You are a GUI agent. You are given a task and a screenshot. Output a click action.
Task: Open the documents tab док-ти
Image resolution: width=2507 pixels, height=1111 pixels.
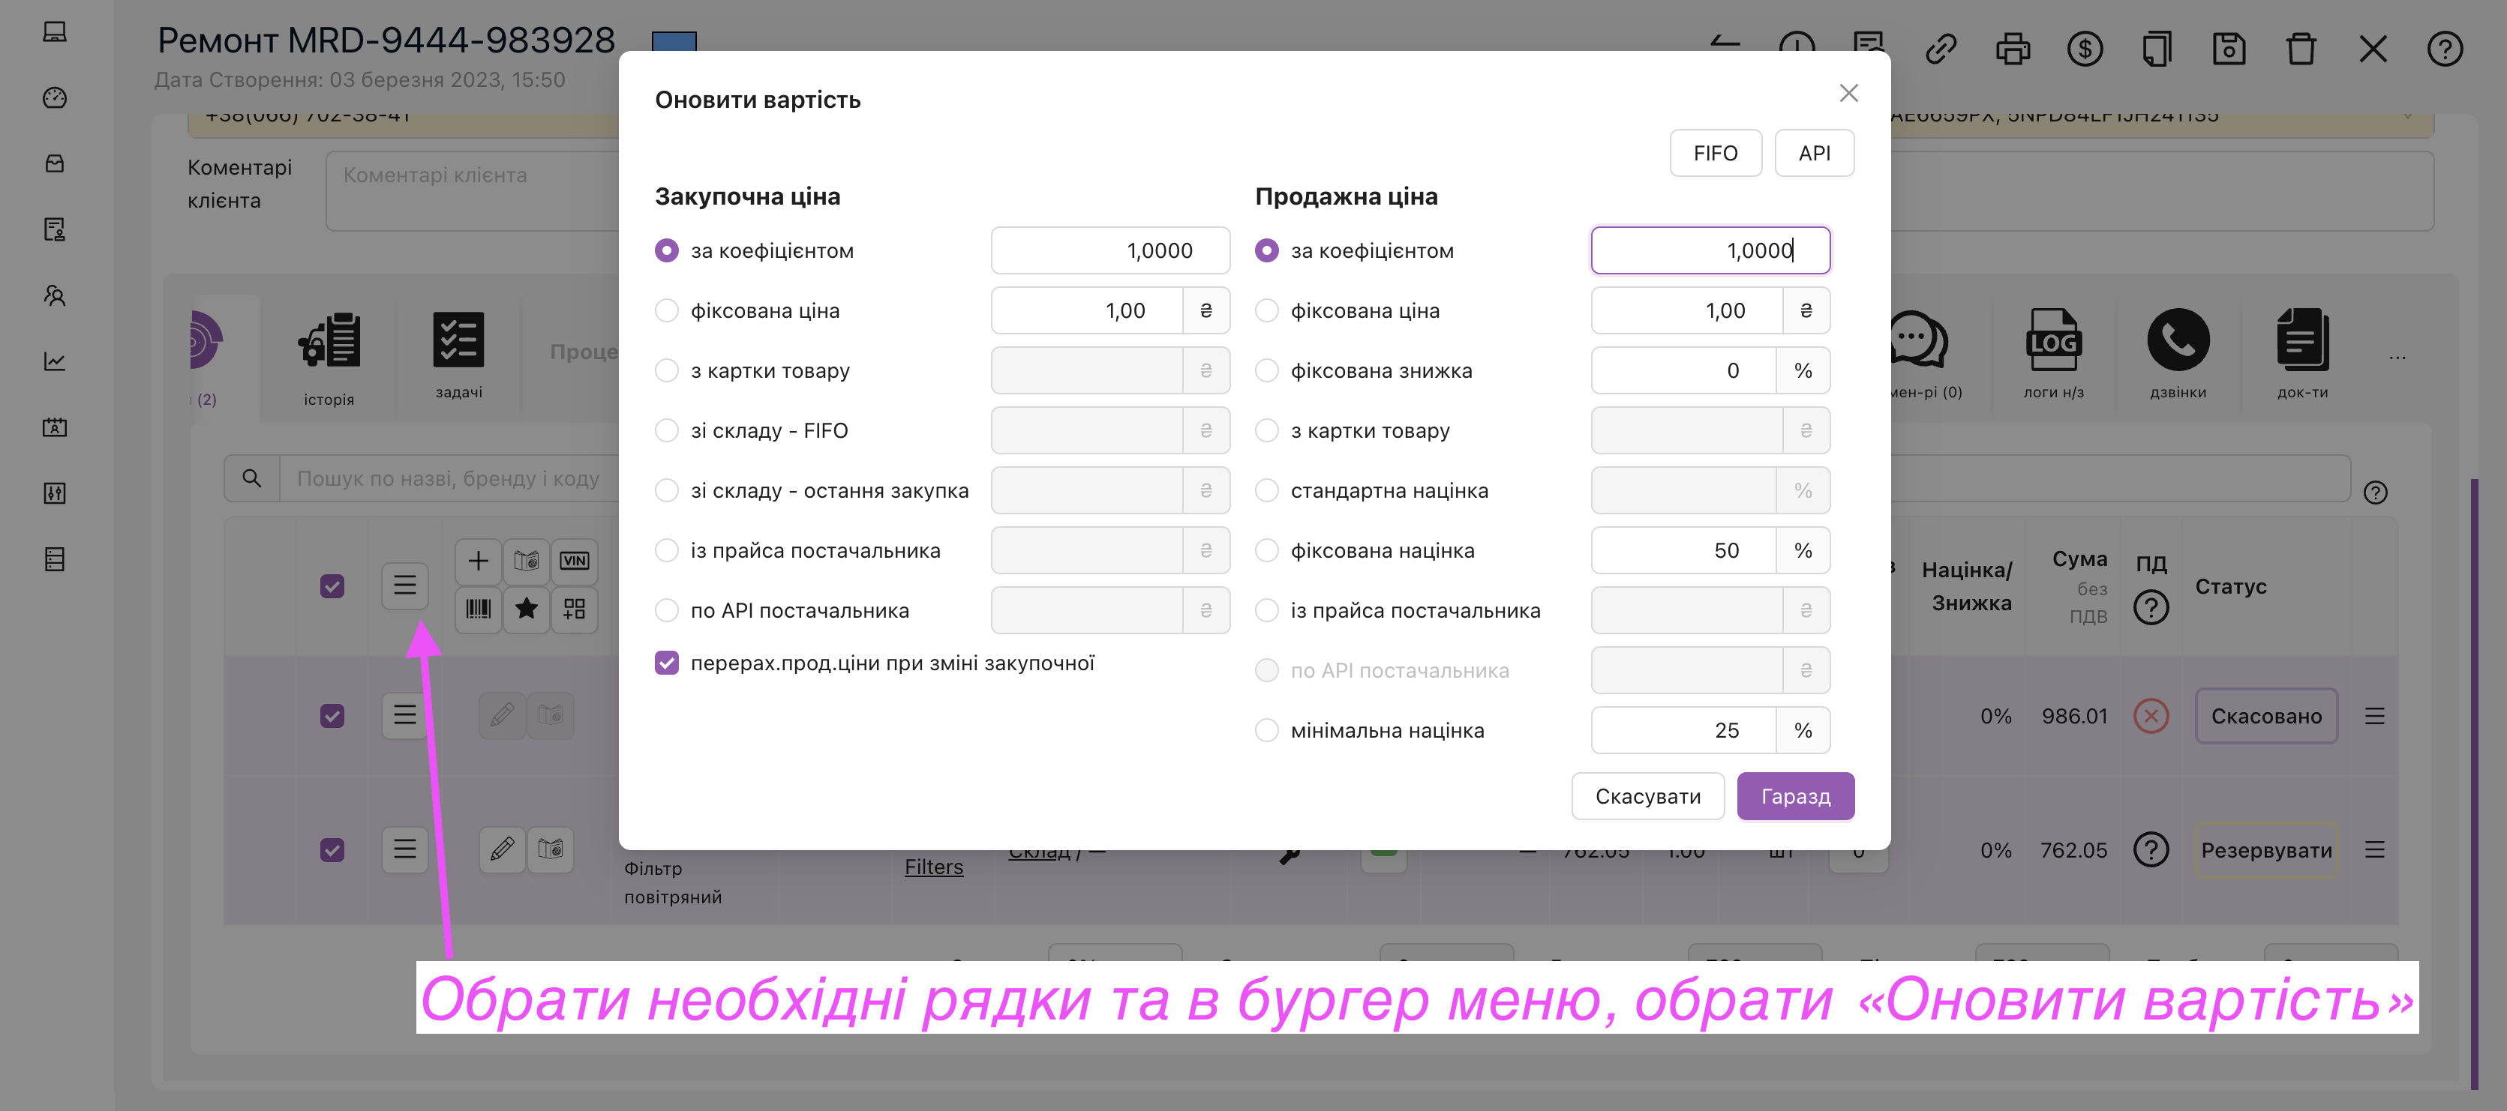(2303, 354)
